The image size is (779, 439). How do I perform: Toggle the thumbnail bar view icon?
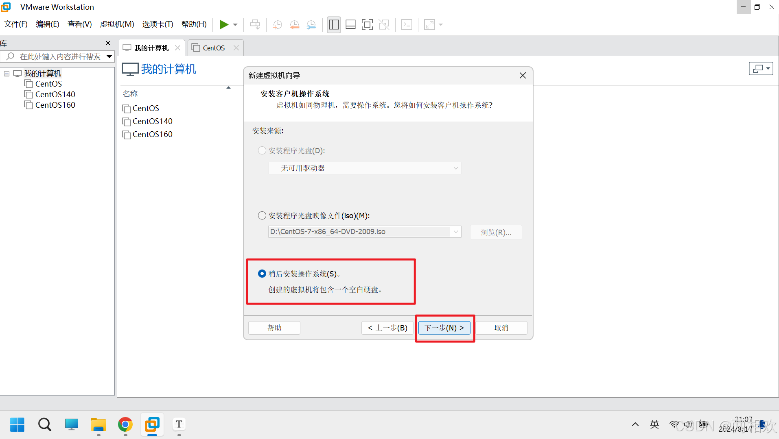click(x=350, y=24)
